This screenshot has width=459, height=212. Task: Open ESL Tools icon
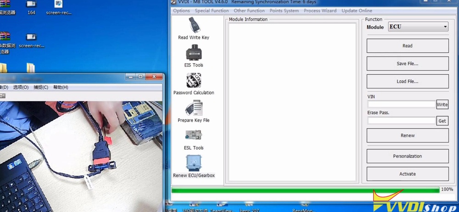194,139
